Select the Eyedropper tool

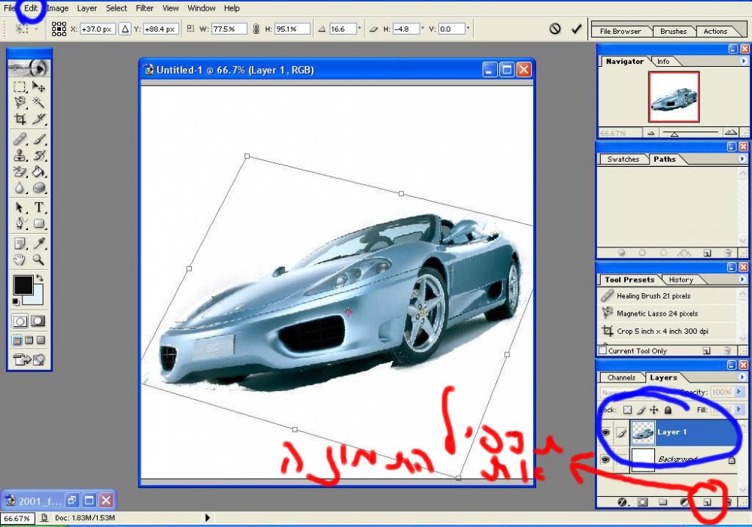pos(39,243)
